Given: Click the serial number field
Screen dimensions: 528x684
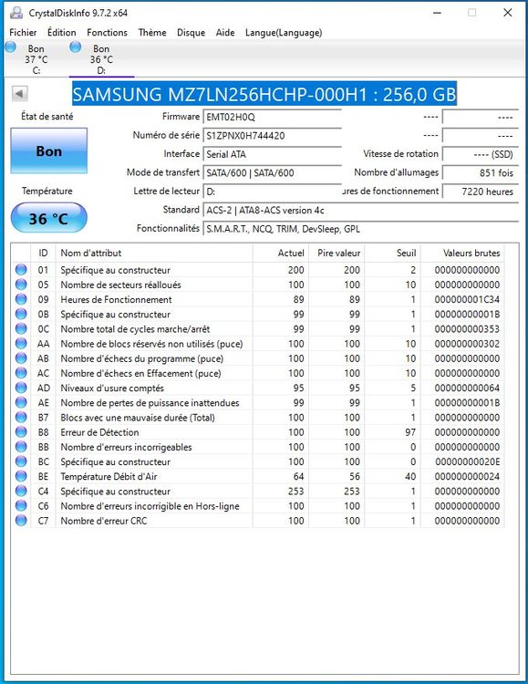Looking at the screenshot, I should (273, 136).
